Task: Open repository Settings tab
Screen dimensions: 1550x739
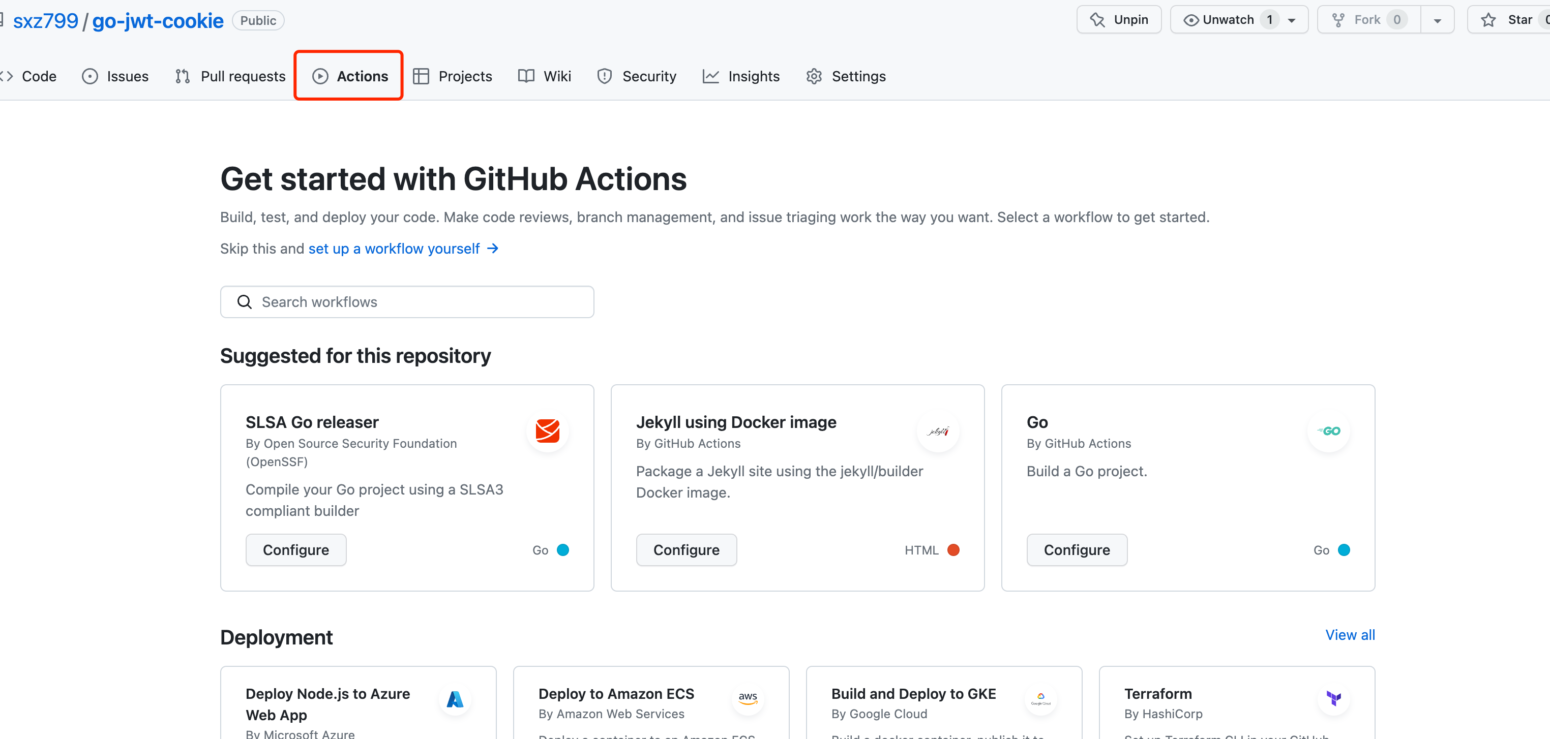Action: (846, 76)
